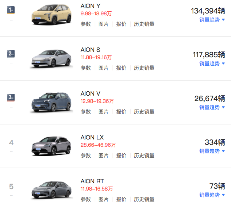The height and width of the screenshot is (207, 231).
Task: View 图片 for AION S
Action: point(103,68)
